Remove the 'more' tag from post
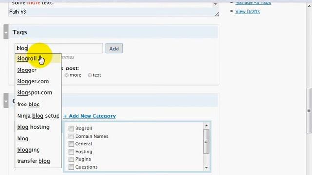This screenshot has width=312, height=175. click(x=67, y=75)
